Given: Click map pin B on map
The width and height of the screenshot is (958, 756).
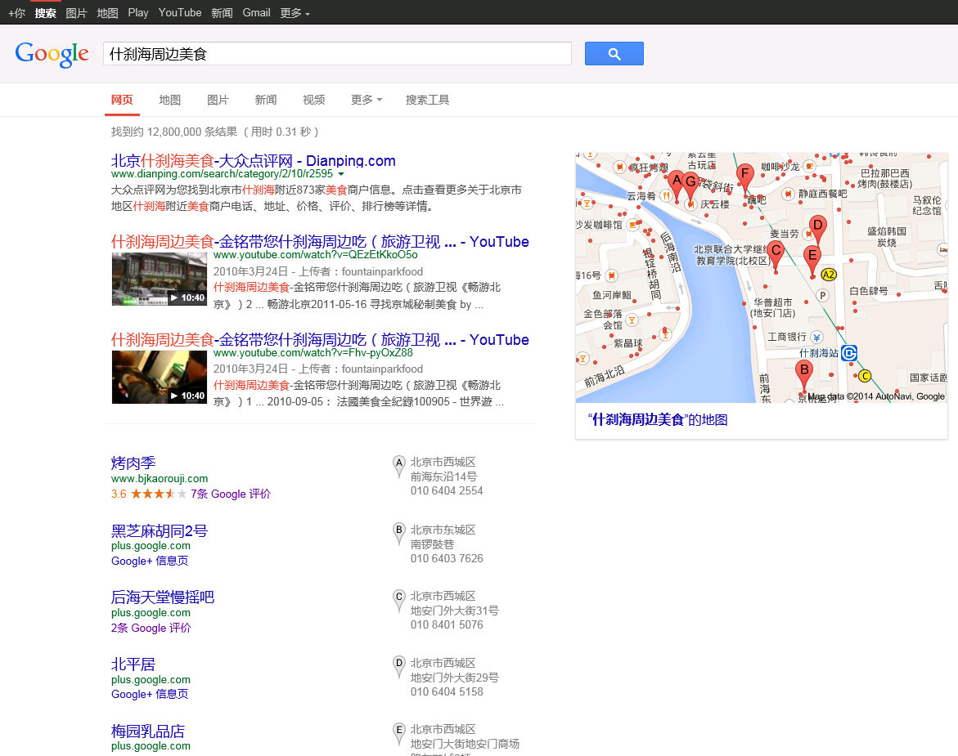Looking at the screenshot, I should (x=804, y=374).
